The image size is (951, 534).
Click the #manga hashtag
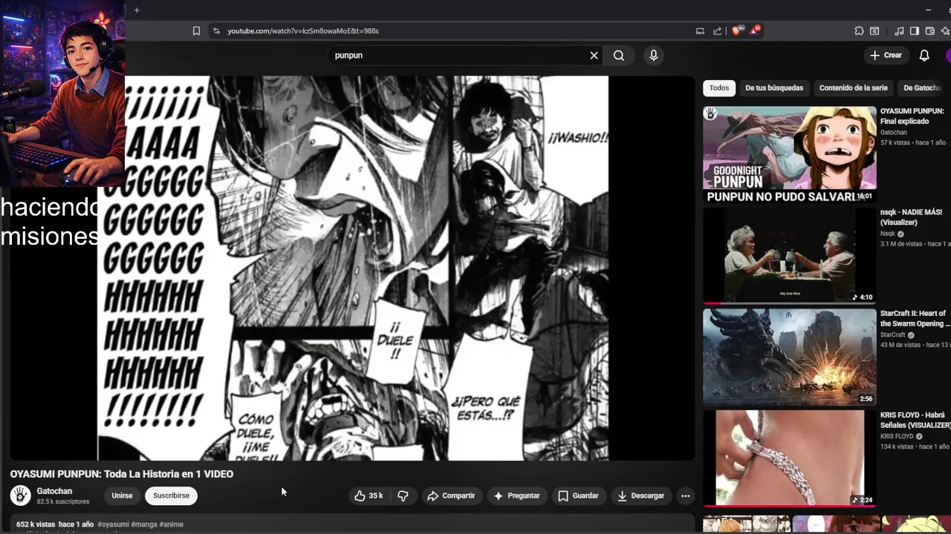click(144, 524)
